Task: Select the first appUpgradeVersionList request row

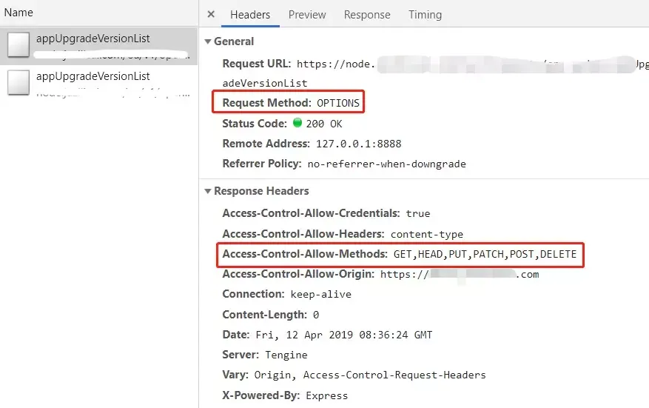Action: point(99,46)
